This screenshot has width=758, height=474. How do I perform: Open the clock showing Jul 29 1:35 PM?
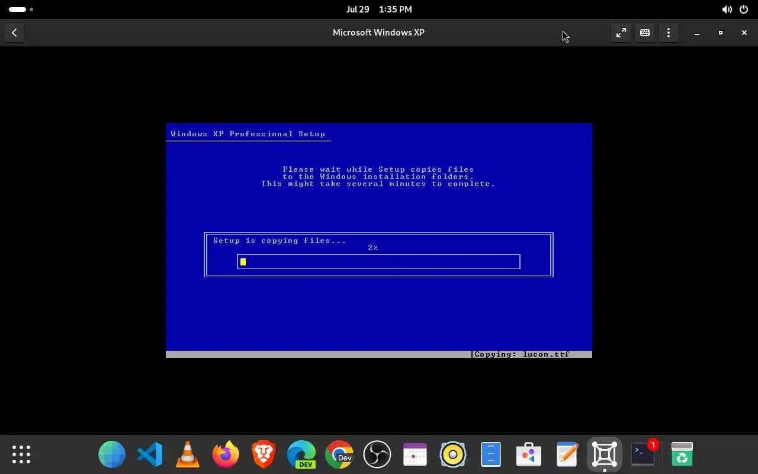click(x=379, y=9)
